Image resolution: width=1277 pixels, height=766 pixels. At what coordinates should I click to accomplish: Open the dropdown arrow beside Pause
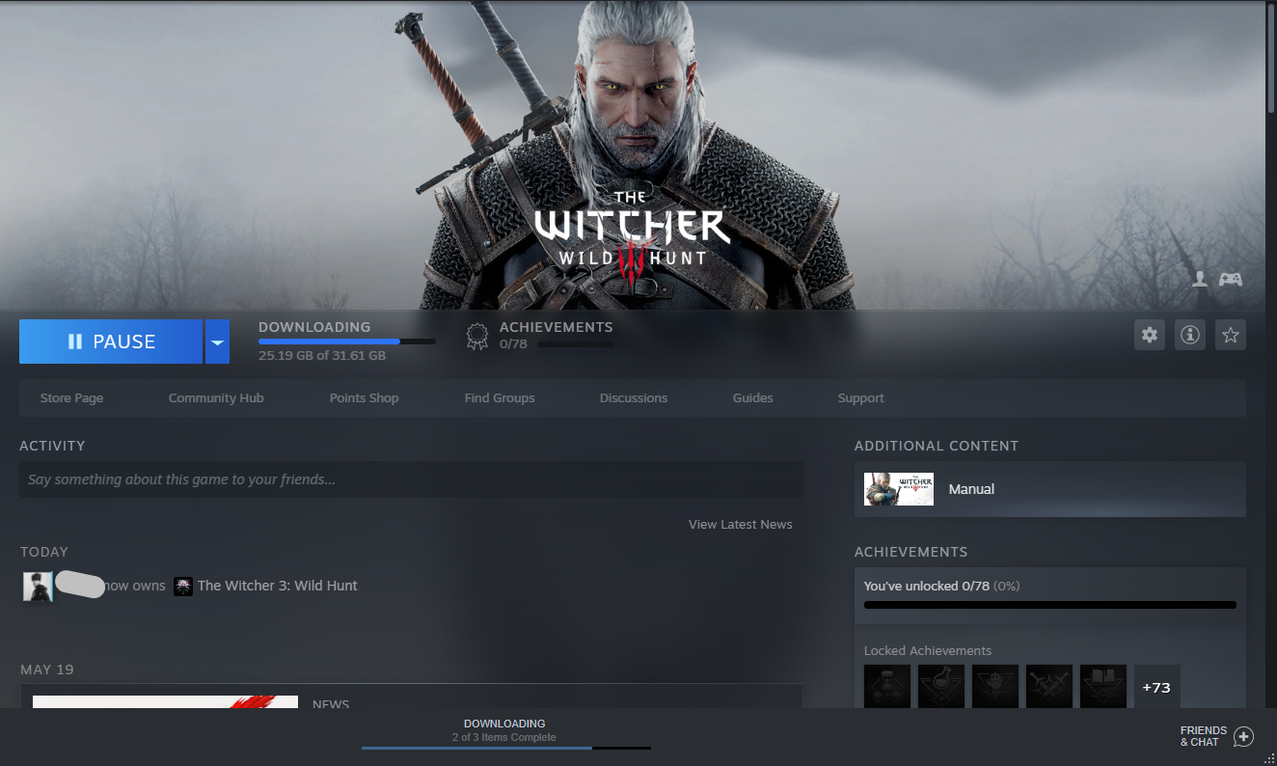coord(217,342)
